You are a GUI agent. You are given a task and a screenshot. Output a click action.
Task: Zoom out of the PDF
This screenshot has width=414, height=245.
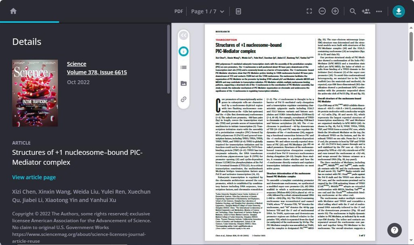(322, 11)
